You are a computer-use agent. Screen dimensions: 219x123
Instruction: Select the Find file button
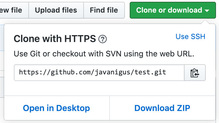tap(104, 10)
